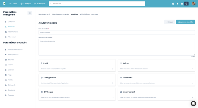This screenshot has width=198, height=108.
Task: Click the Entreprise building icon in sidebar
Action: point(5,22)
